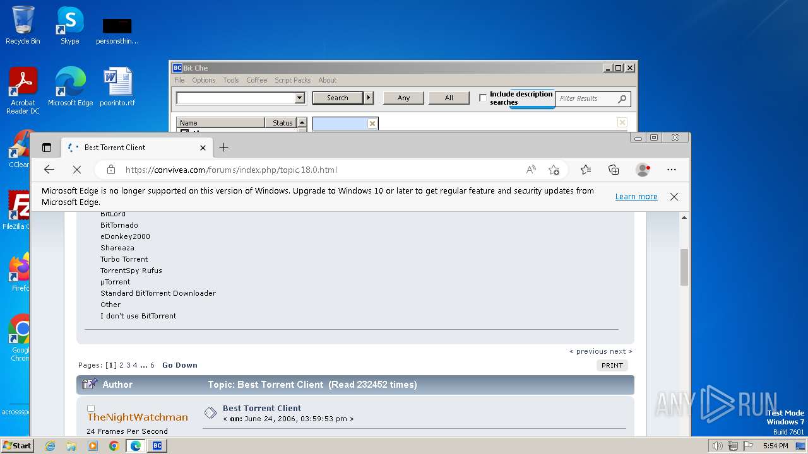Open Tools menu in Bit Che
The width and height of the screenshot is (808, 454).
pyautogui.click(x=231, y=80)
